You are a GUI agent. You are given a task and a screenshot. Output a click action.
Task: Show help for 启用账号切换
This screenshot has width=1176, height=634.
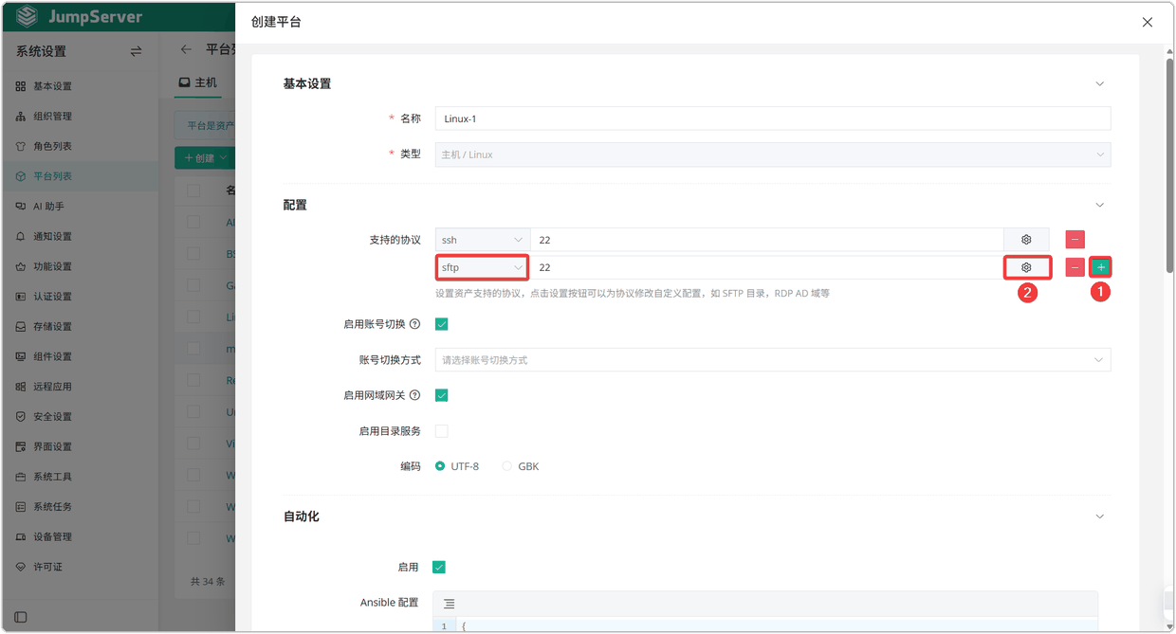pyautogui.click(x=414, y=324)
